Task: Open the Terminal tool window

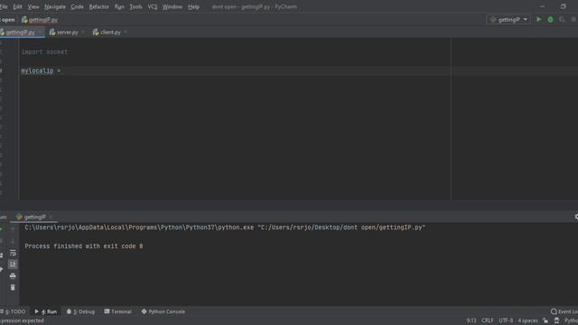Action: tap(118, 311)
